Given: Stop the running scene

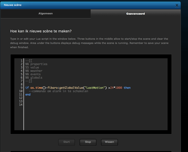Looking at the screenshot, I should (x=88, y=142).
